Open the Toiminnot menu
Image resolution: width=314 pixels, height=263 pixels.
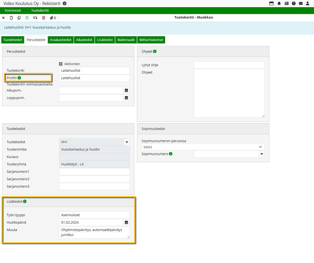pyautogui.click(x=13, y=11)
